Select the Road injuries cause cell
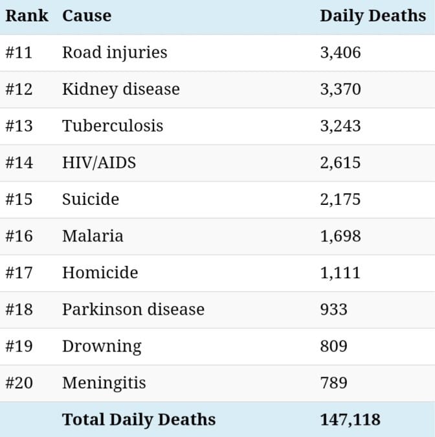 click(115, 53)
